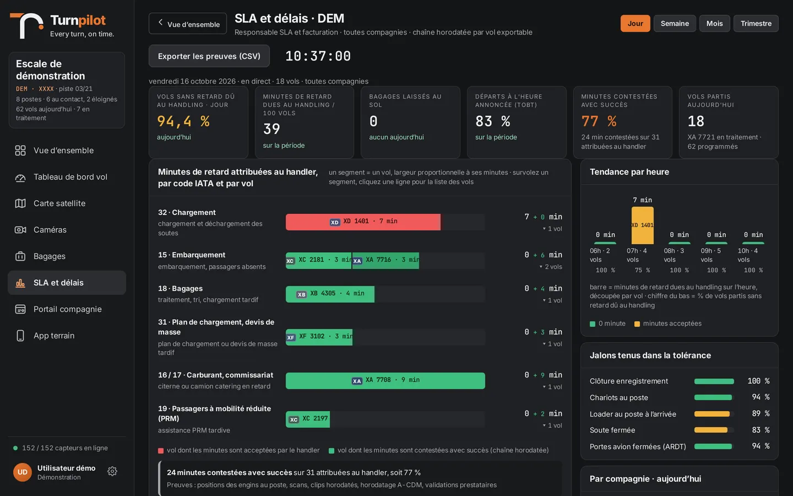Open the Portail compagnie section
The height and width of the screenshot is (496, 793).
click(x=67, y=309)
